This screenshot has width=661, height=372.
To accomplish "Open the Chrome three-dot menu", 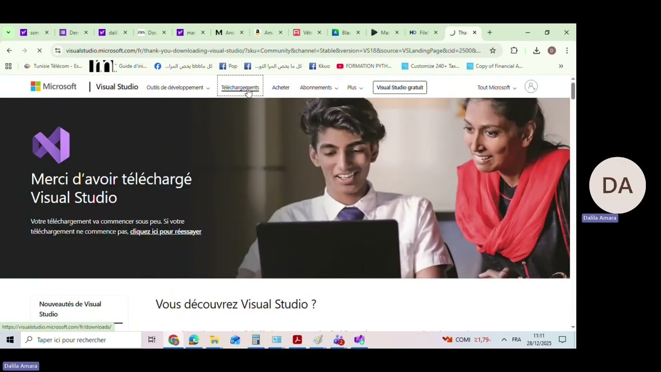I will tap(567, 51).
